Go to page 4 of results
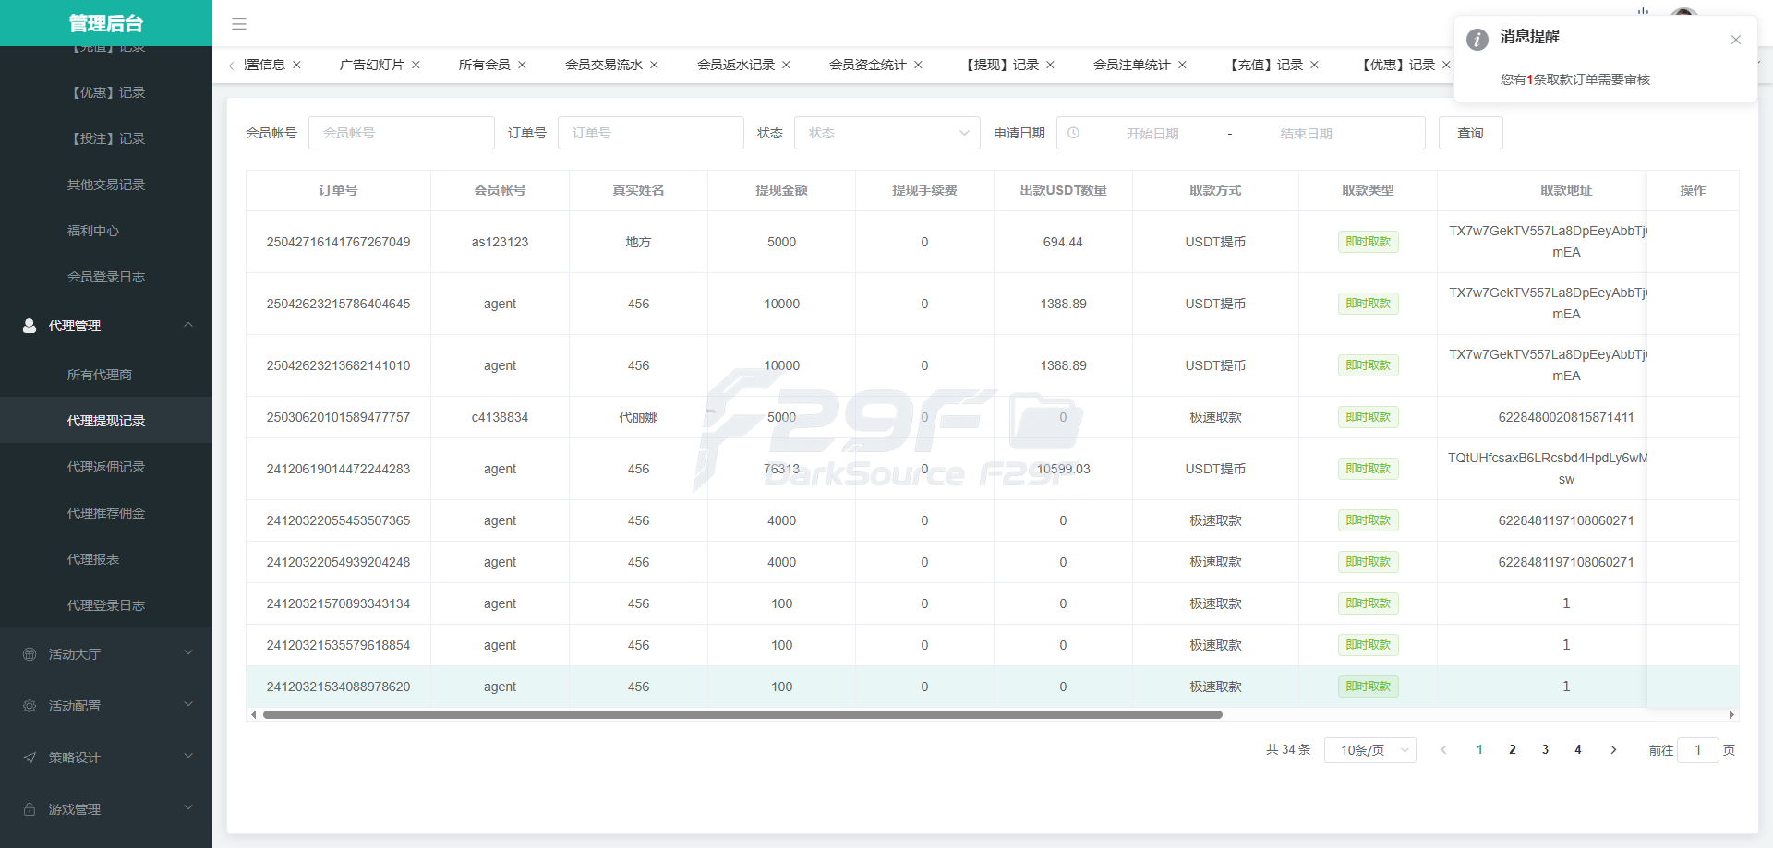1773x848 pixels. tap(1578, 750)
